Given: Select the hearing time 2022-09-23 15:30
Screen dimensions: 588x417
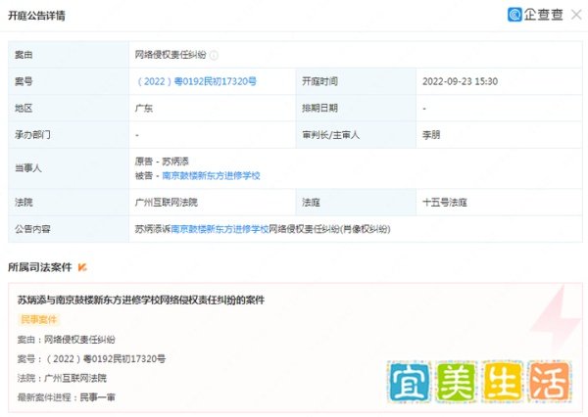Looking at the screenshot, I should point(461,81).
